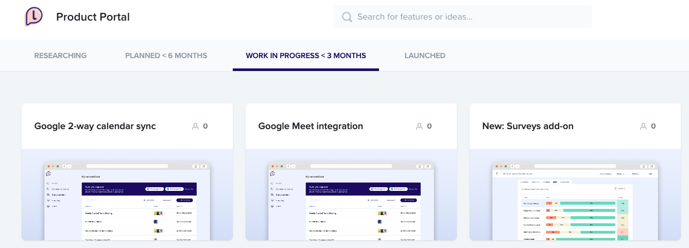This screenshot has height=248, width=689.
Task: Click the Product Portal title text
Action: click(x=93, y=17)
